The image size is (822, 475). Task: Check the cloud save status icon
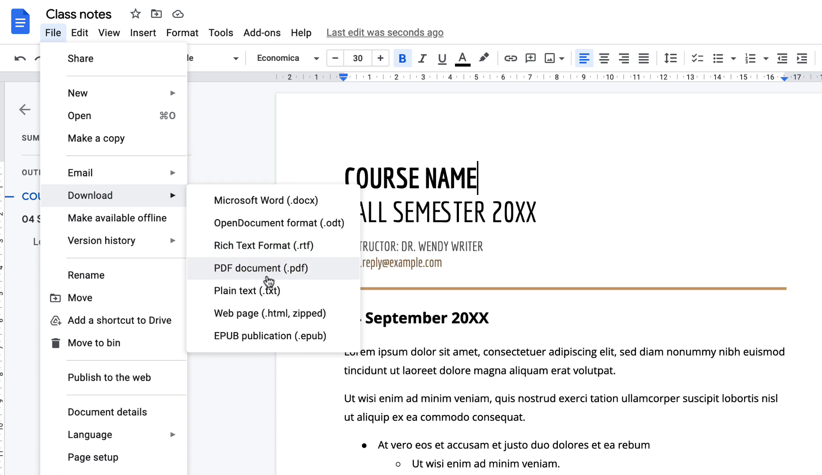pos(178,14)
